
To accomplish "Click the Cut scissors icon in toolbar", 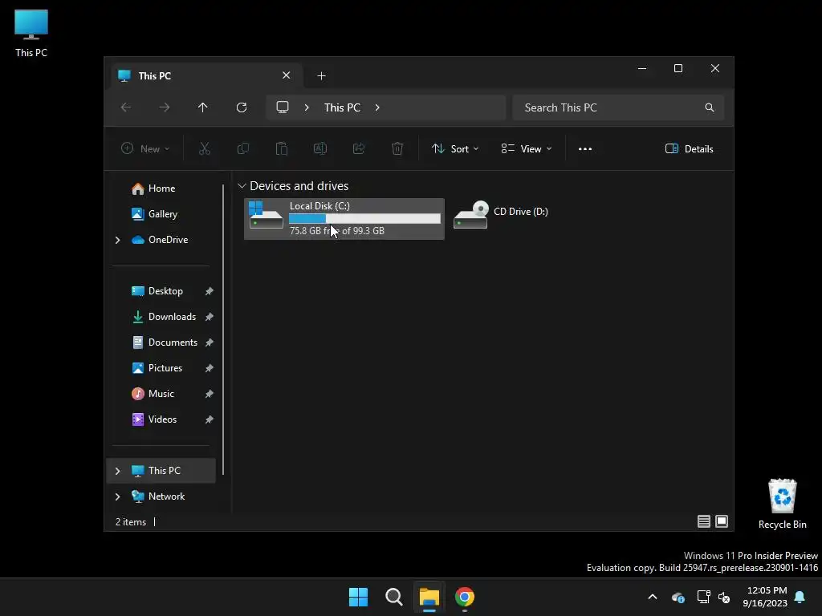I will click(x=205, y=148).
